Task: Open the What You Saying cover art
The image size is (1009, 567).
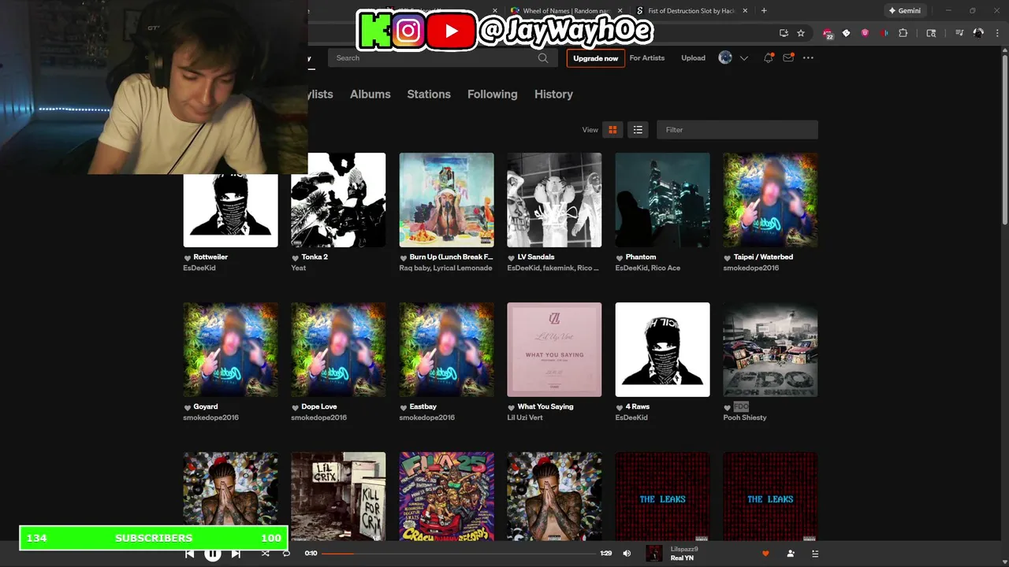Action: tap(554, 350)
